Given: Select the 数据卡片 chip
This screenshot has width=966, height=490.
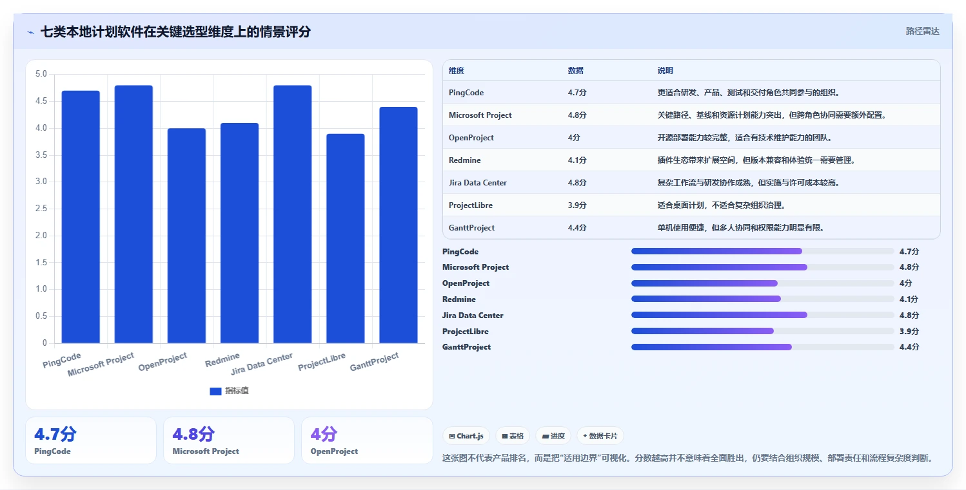Looking at the screenshot, I should point(600,436).
